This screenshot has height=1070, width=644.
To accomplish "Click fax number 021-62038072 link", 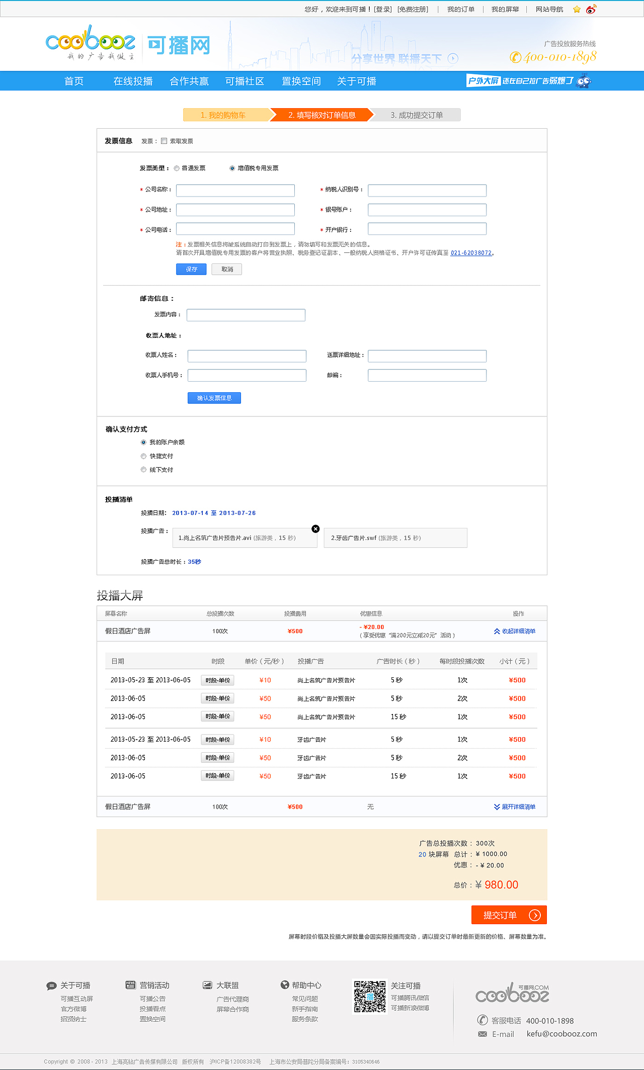I will click(471, 253).
